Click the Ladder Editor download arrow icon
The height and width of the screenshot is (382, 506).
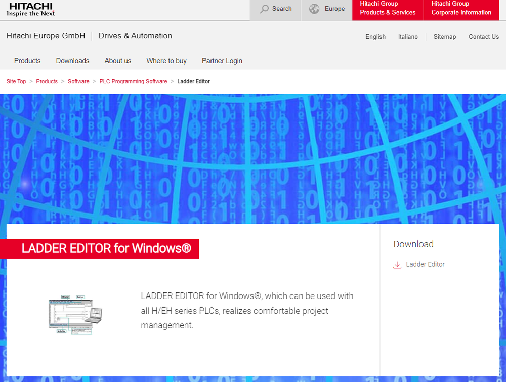click(397, 264)
